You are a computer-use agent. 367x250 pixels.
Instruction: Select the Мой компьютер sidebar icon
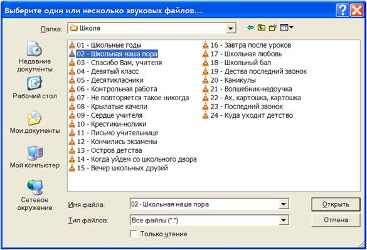pyautogui.click(x=35, y=157)
